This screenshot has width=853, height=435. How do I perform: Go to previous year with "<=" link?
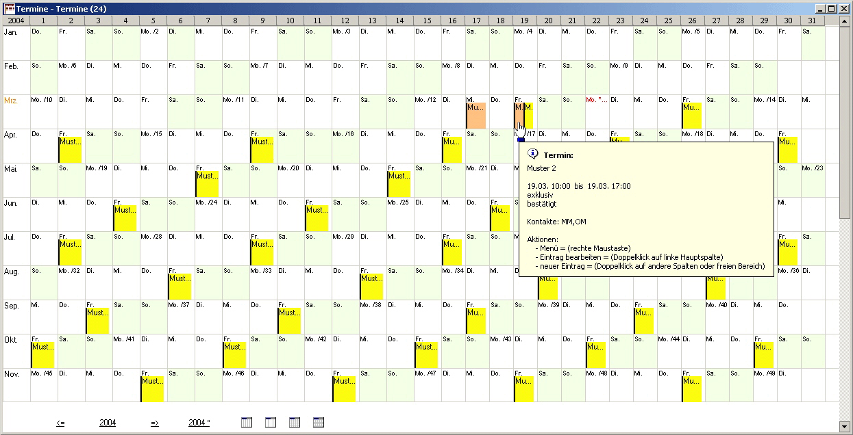click(x=60, y=423)
